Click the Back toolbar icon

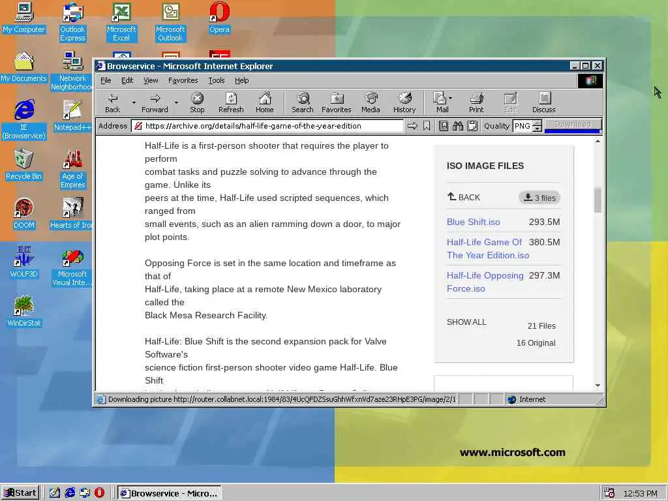(x=112, y=102)
